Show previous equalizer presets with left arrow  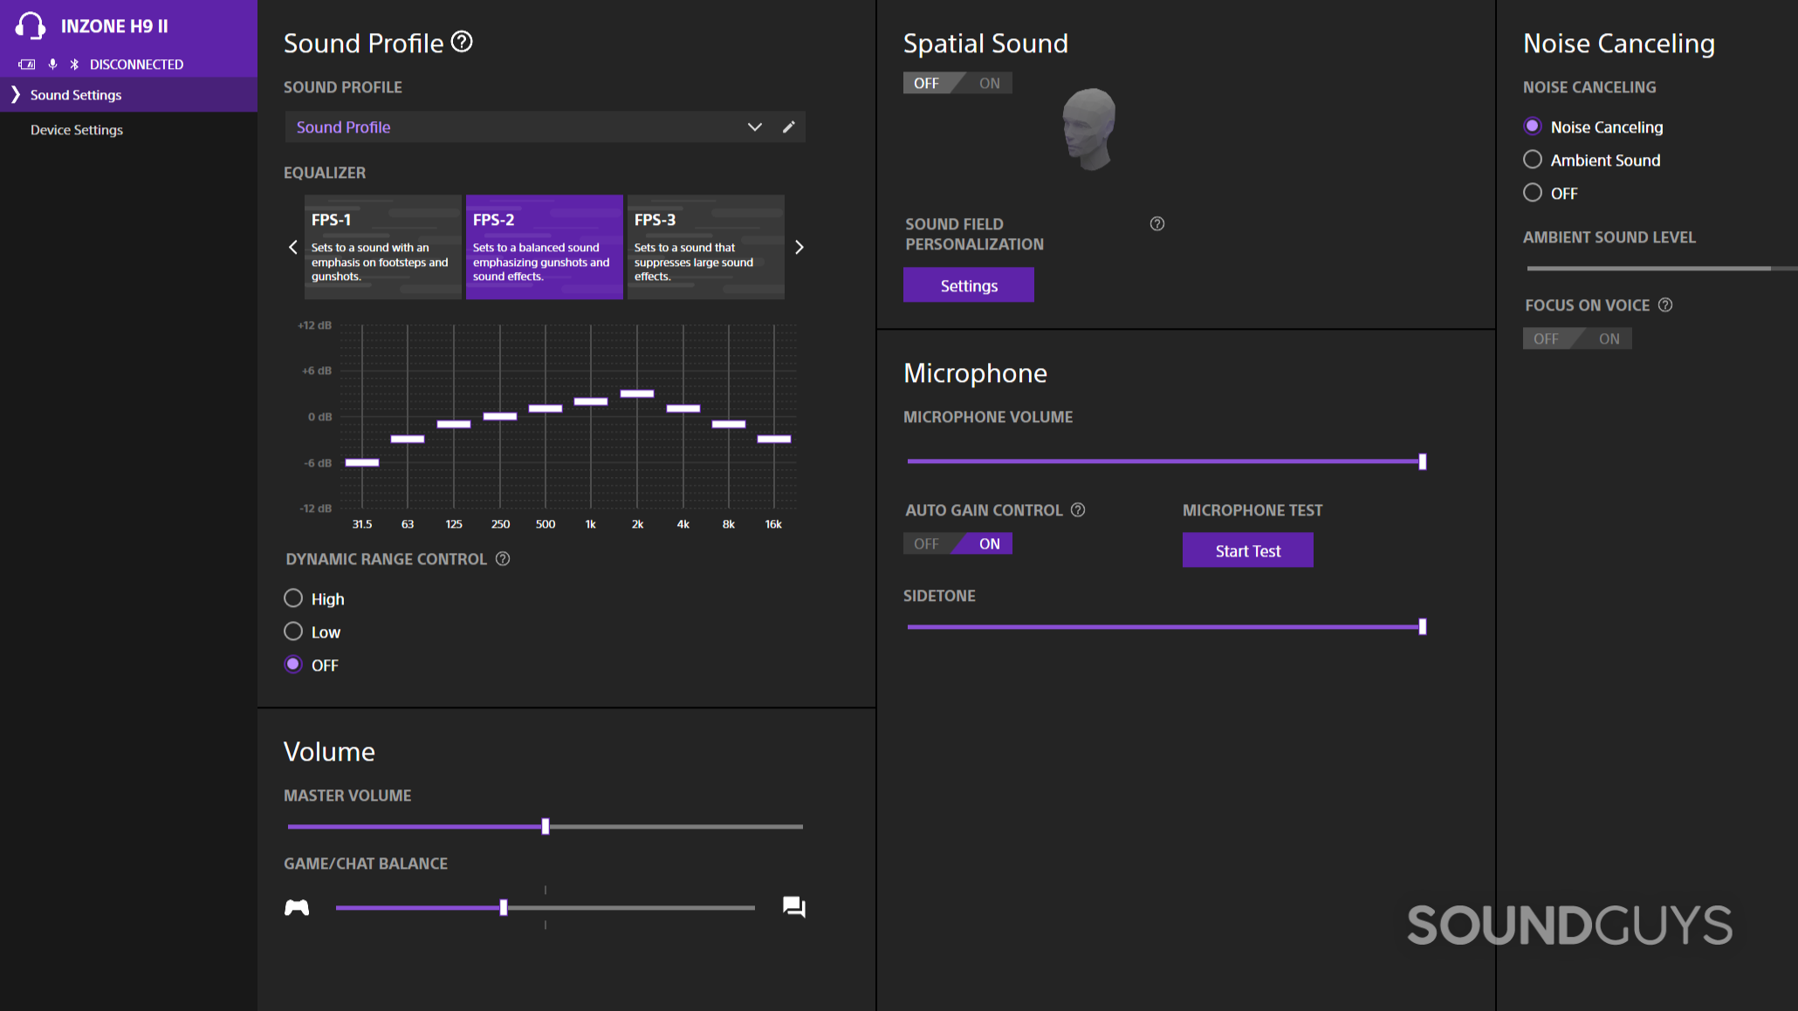coord(293,248)
